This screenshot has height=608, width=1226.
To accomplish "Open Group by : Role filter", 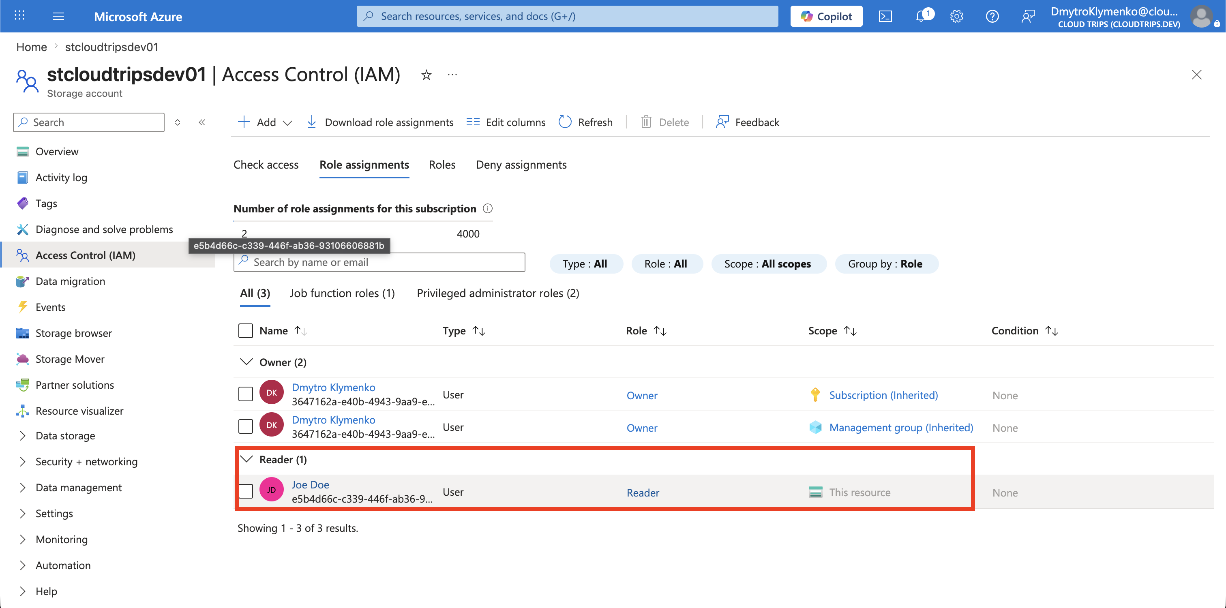I will click(x=886, y=263).
